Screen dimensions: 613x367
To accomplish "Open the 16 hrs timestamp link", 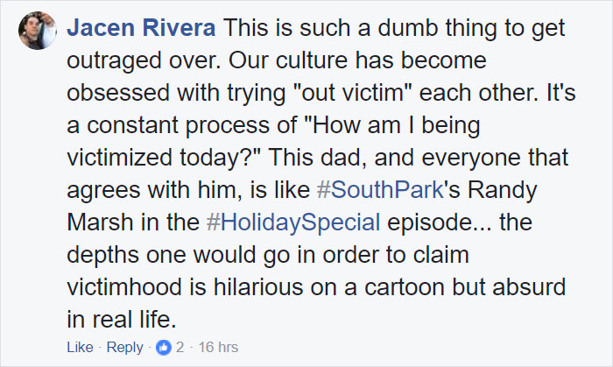I will click(x=219, y=348).
